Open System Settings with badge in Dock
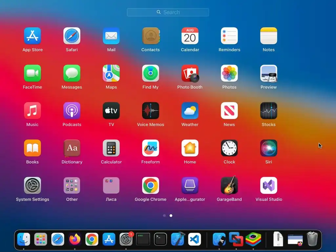 click(x=126, y=239)
